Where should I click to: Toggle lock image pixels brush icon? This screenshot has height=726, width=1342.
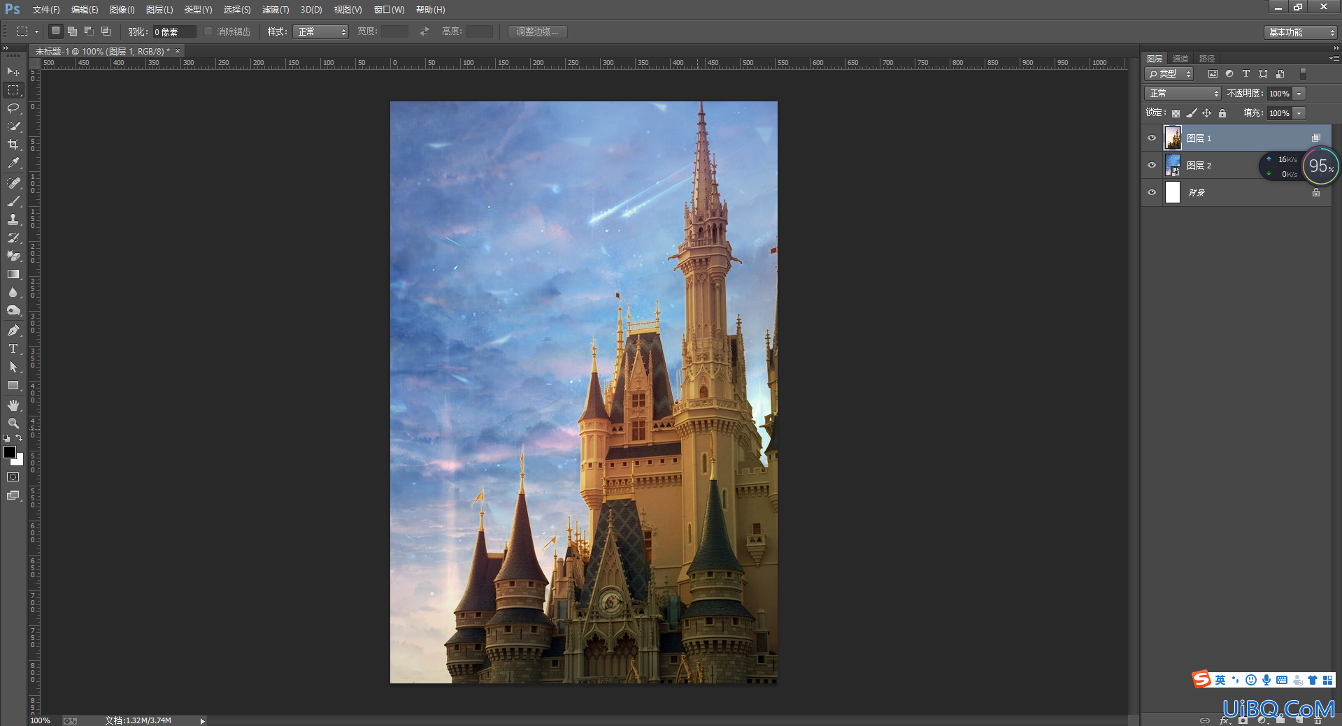[x=1191, y=113]
